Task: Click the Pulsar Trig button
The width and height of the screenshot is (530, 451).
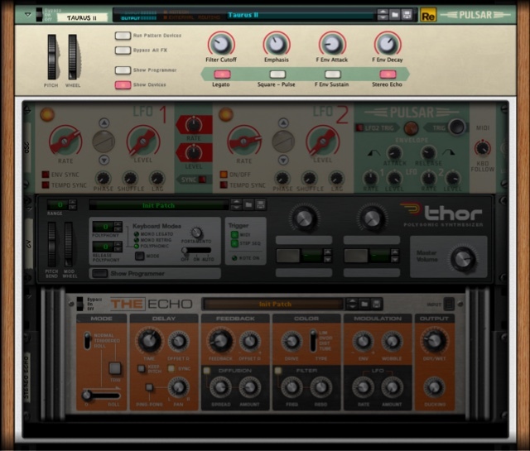Action: pos(457,127)
